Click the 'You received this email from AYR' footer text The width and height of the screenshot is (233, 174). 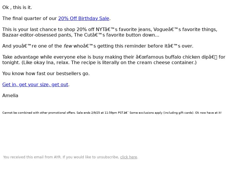(32, 157)
